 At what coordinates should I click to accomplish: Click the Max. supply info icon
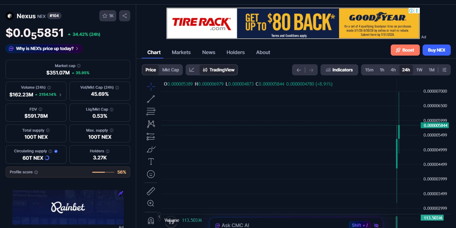[112, 130]
